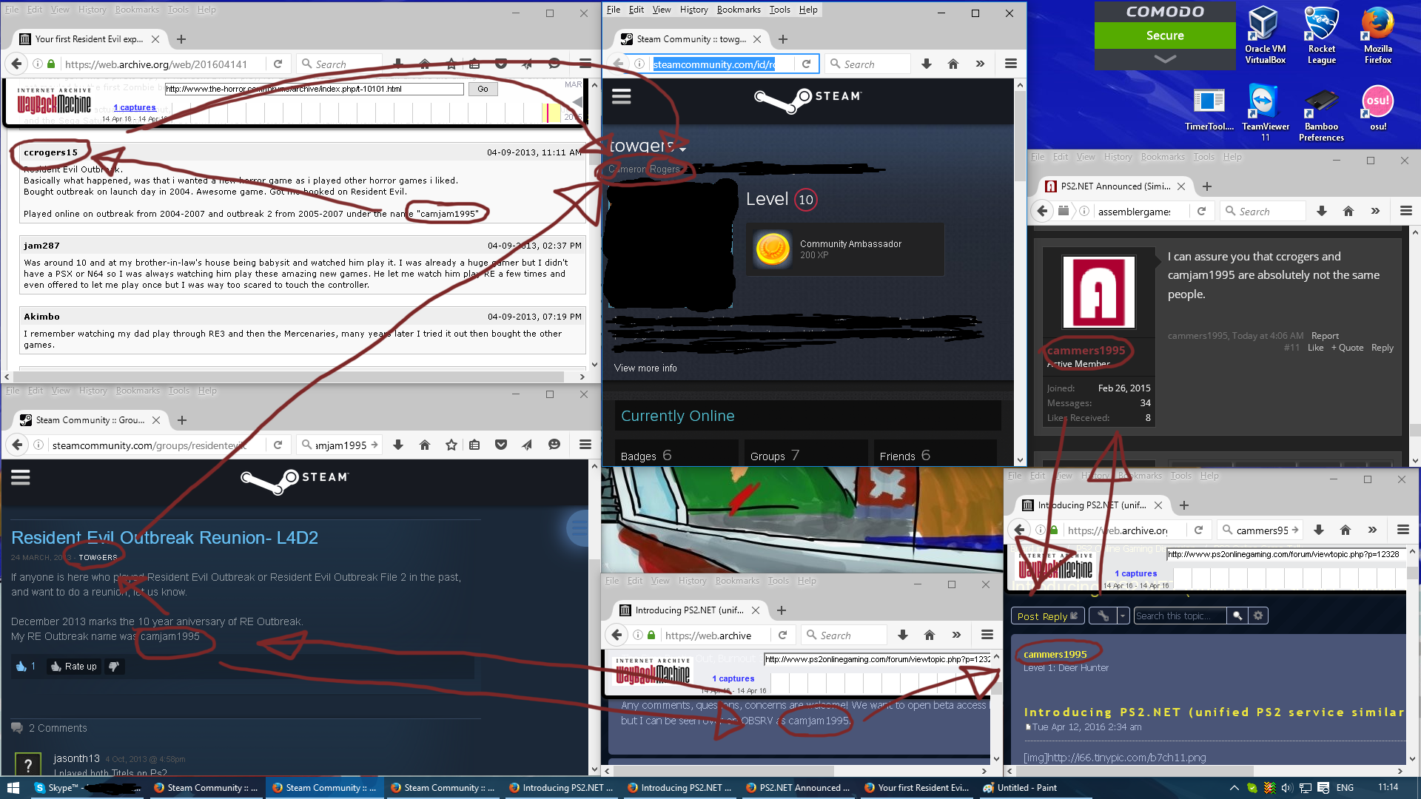
Task: Select the 'PS2.NET Announced (Simi...' tab
Action: (x=1115, y=186)
